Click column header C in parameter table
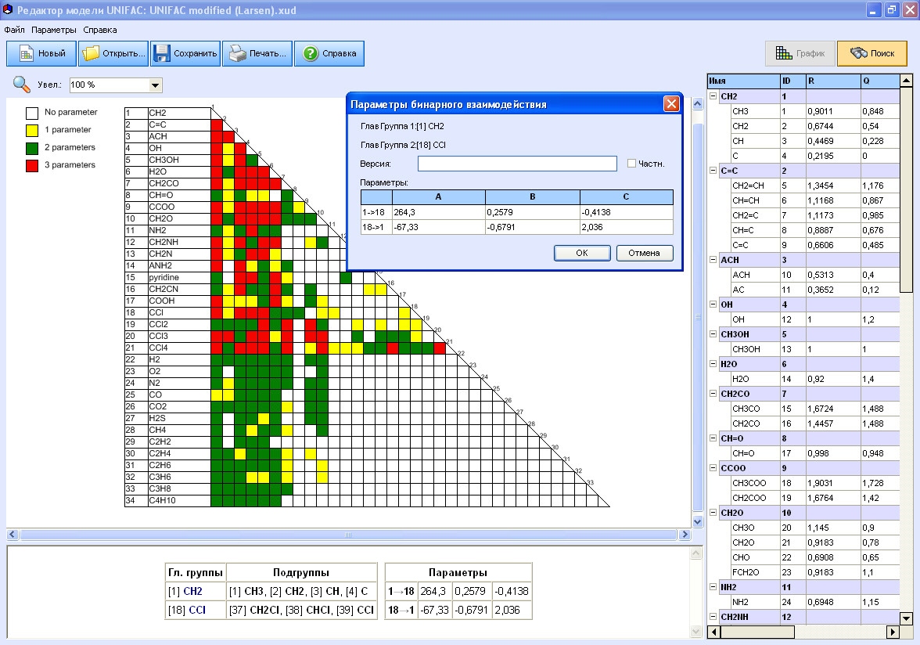 (627, 197)
